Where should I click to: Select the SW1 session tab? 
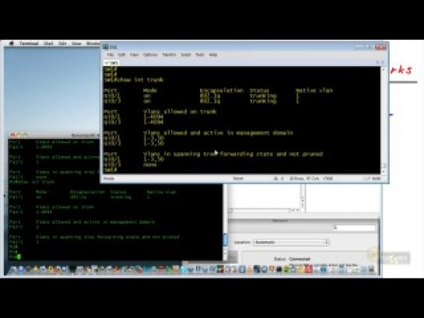(111, 63)
